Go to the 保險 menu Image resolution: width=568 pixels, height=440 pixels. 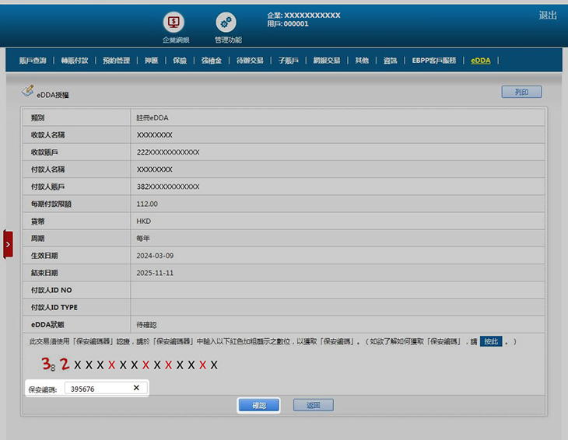point(180,60)
